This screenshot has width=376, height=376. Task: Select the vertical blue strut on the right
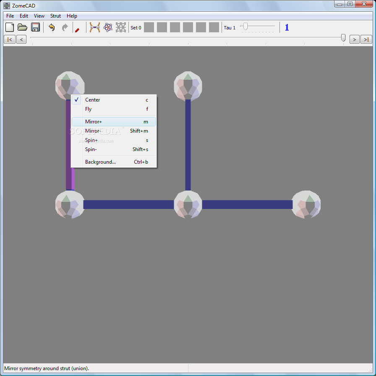[x=188, y=145]
